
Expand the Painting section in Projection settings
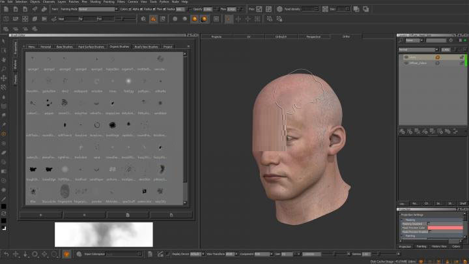click(x=402, y=236)
